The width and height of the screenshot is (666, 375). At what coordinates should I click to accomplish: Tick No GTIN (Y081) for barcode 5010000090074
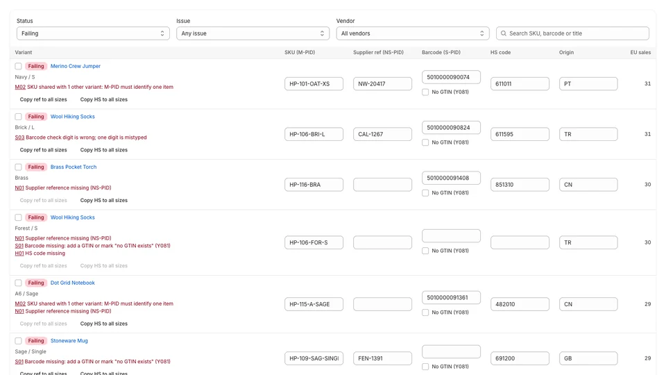pyautogui.click(x=425, y=92)
